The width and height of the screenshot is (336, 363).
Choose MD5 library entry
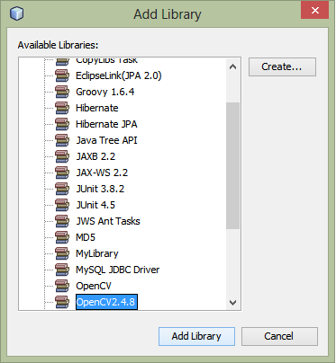pyautogui.click(x=86, y=237)
